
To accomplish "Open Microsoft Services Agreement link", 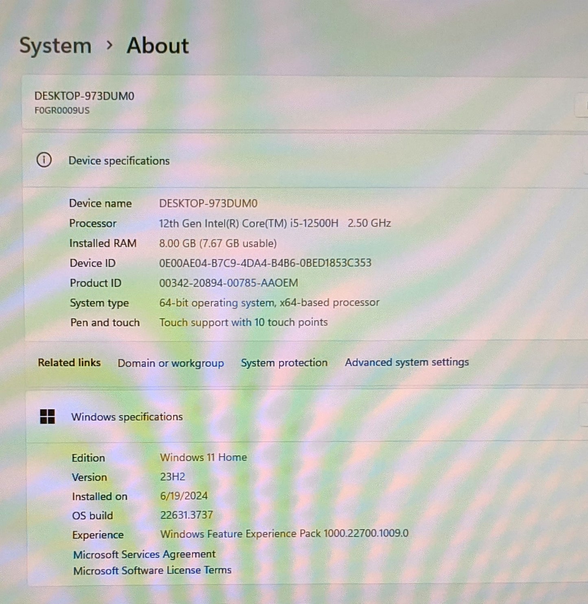I will [x=144, y=554].
